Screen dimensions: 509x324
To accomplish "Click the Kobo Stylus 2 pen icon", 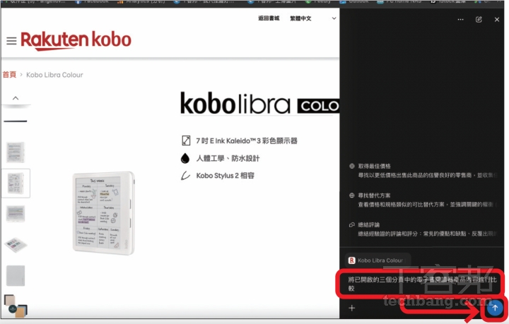I will coord(185,176).
